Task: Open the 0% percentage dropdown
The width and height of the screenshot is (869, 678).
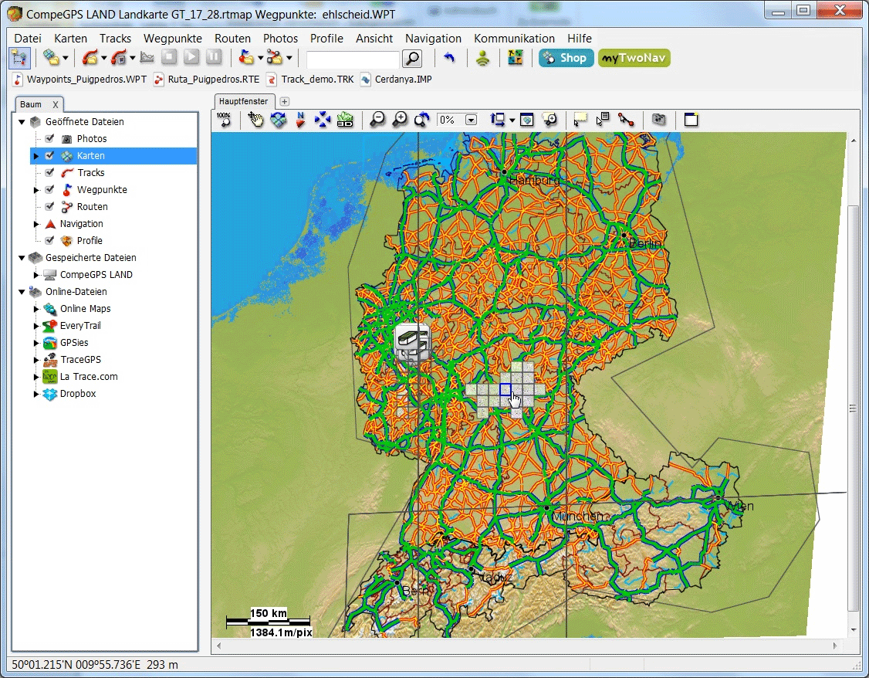Action: (x=471, y=120)
